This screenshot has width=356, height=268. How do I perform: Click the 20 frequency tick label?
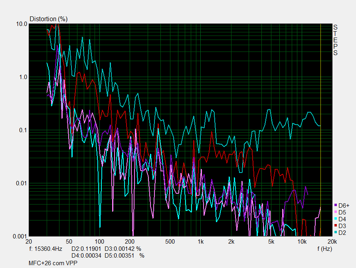pyautogui.click(x=29, y=242)
